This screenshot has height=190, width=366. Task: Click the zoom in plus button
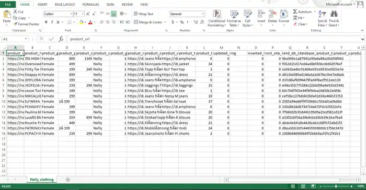[x=351, y=186]
